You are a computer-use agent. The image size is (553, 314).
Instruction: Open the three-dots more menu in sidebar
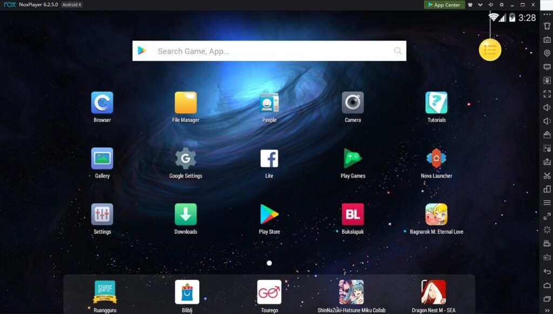tap(547, 15)
